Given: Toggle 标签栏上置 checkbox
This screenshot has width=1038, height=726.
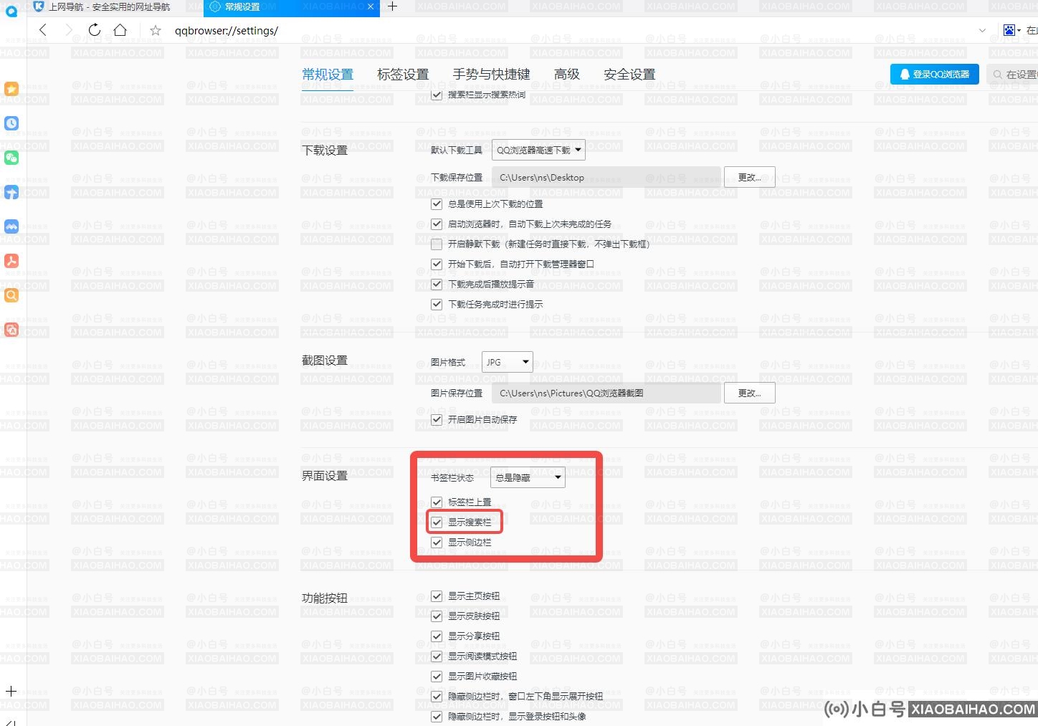Looking at the screenshot, I should pos(437,502).
